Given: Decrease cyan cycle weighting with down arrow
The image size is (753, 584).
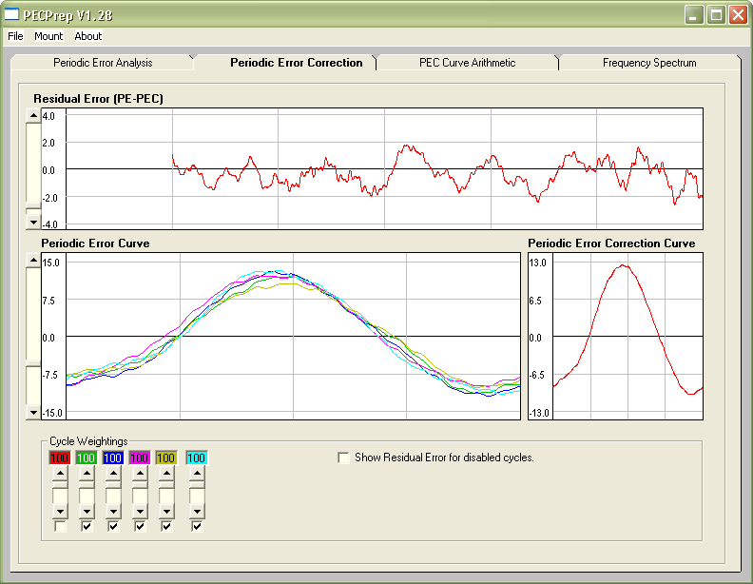Looking at the screenshot, I should (197, 512).
